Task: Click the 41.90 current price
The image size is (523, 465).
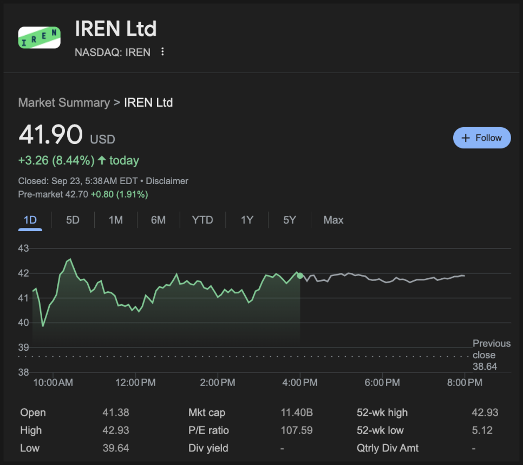Action: coord(50,134)
